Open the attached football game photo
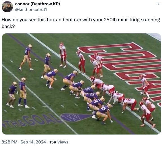This screenshot has height=146, width=164. 81,84
